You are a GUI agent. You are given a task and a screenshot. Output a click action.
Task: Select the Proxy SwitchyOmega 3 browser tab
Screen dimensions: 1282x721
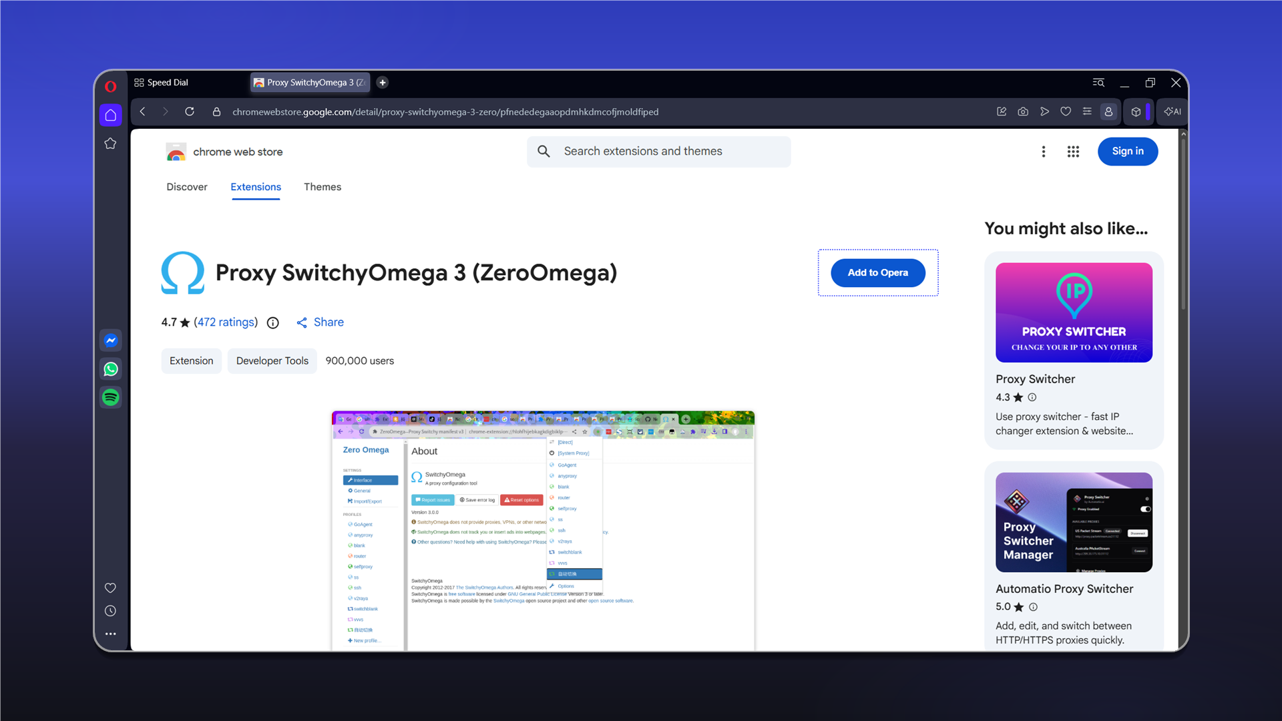(x=310, y=83)
